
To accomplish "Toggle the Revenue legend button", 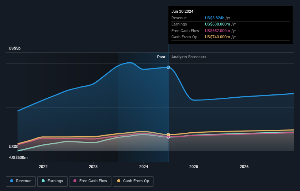I will pyautogui.click(x=21, y=181).
